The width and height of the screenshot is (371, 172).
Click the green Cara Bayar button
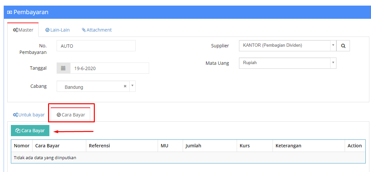point(30,131)
